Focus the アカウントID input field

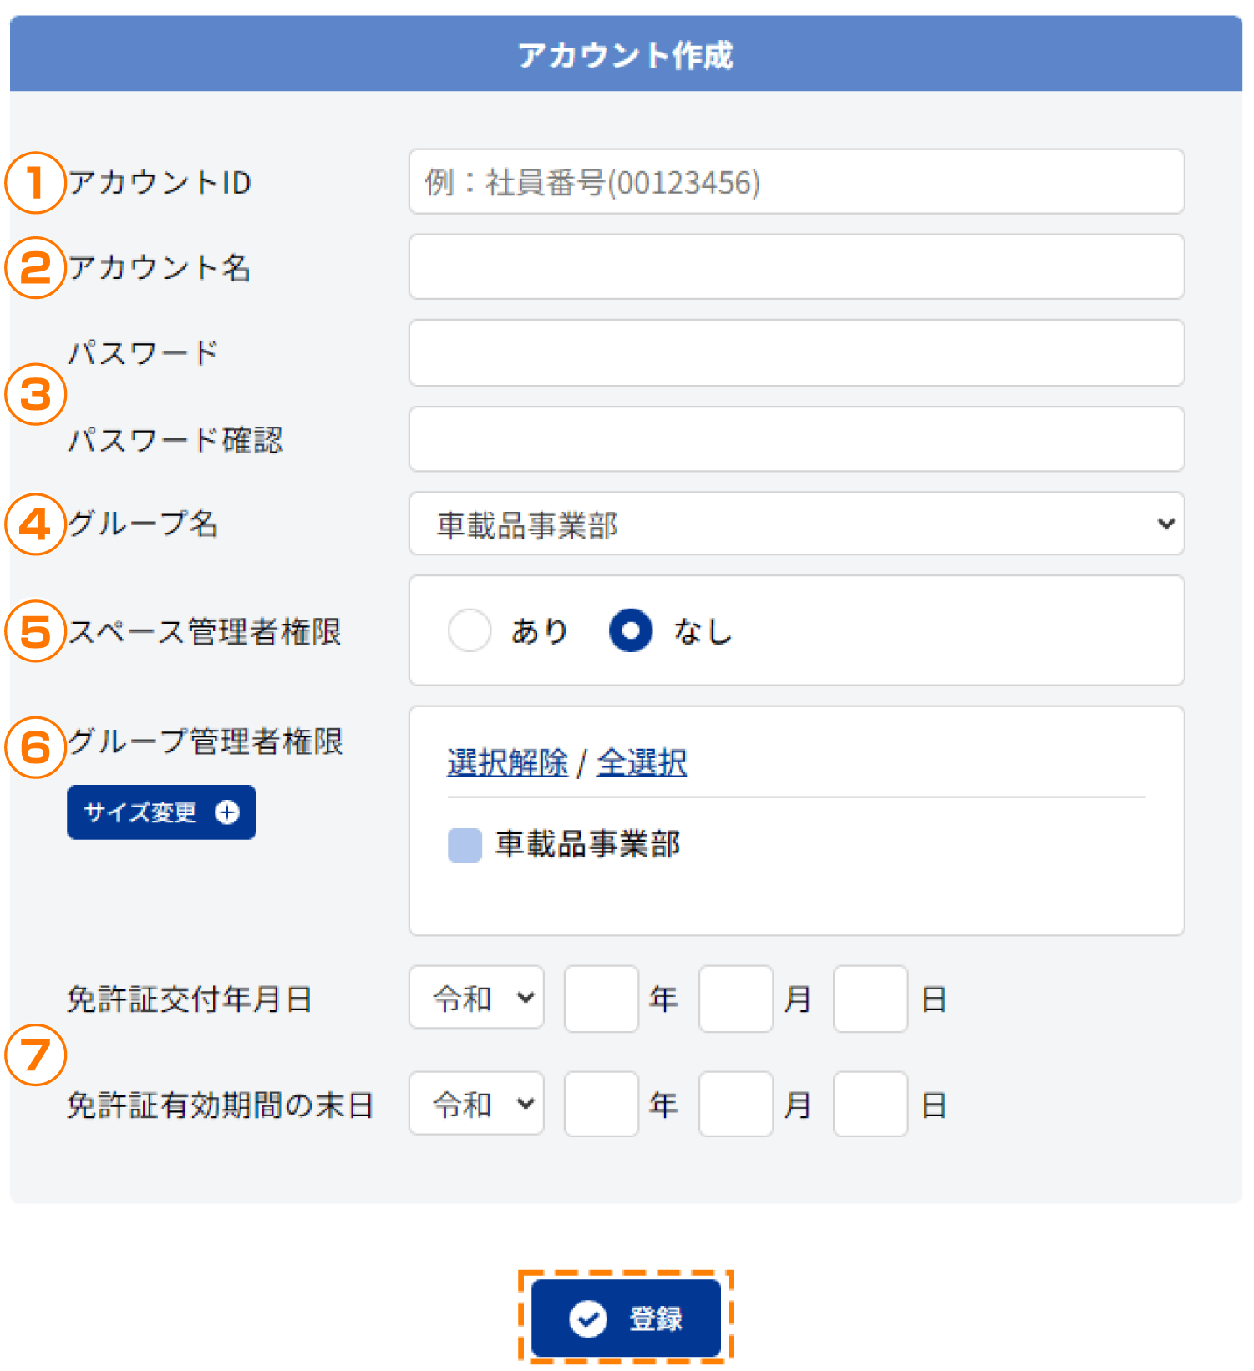click(x=796, y=181)
